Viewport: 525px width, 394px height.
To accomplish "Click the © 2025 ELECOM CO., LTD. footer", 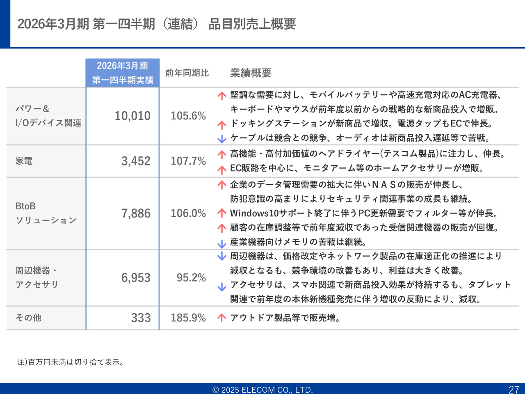I will pos(262,390).
